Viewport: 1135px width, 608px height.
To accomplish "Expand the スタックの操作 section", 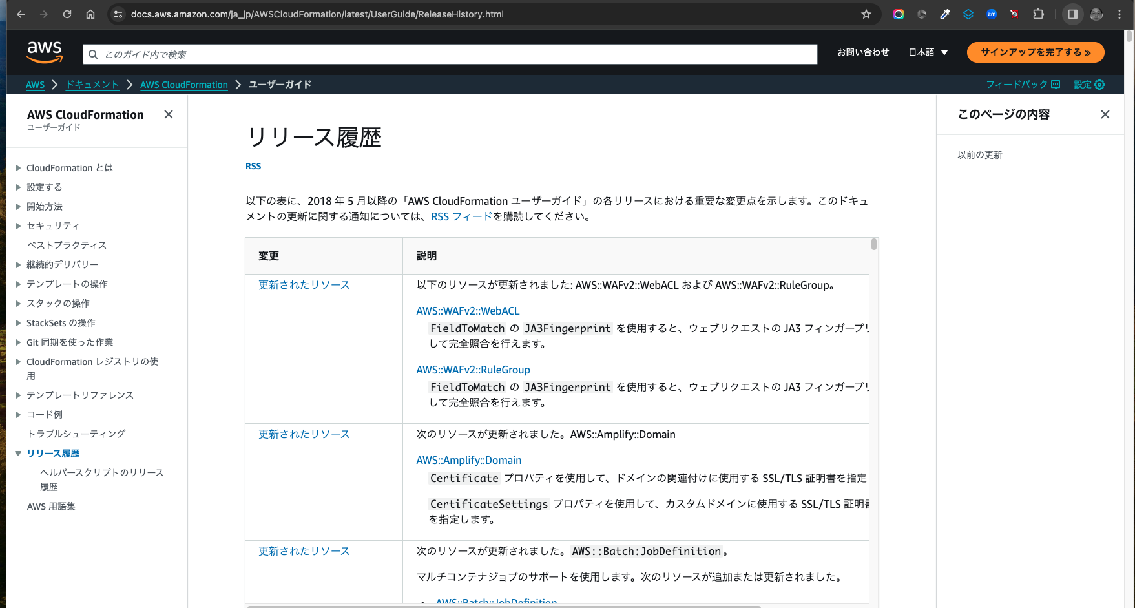I will pos(18,304).
